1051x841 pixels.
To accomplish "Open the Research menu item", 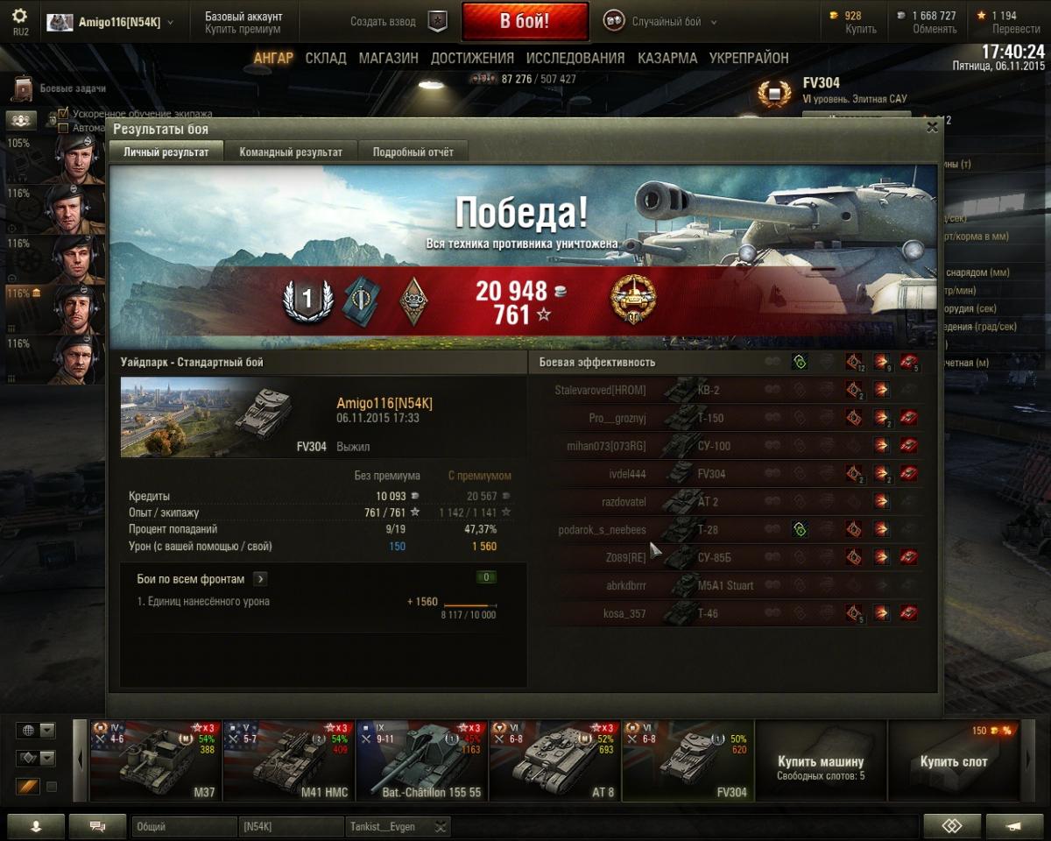I will [575, 58].
